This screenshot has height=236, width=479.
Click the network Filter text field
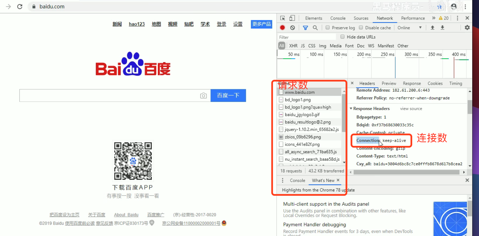click(x=307, y=37)
